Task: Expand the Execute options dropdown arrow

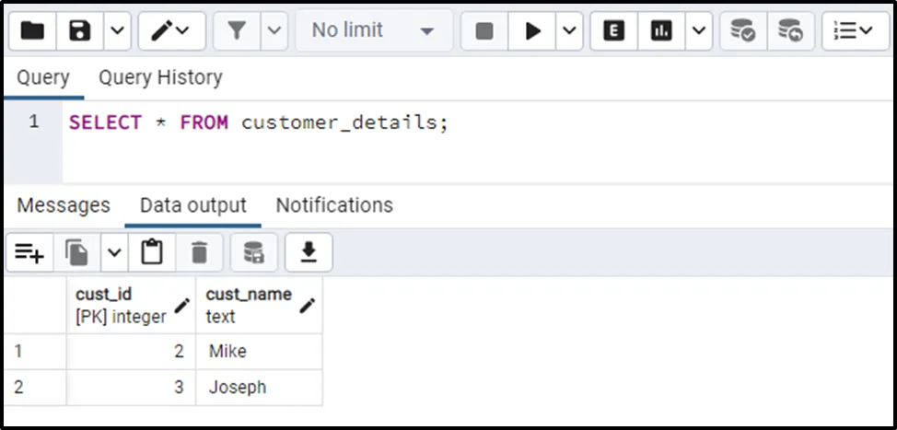Action: [x=569, y=31]
